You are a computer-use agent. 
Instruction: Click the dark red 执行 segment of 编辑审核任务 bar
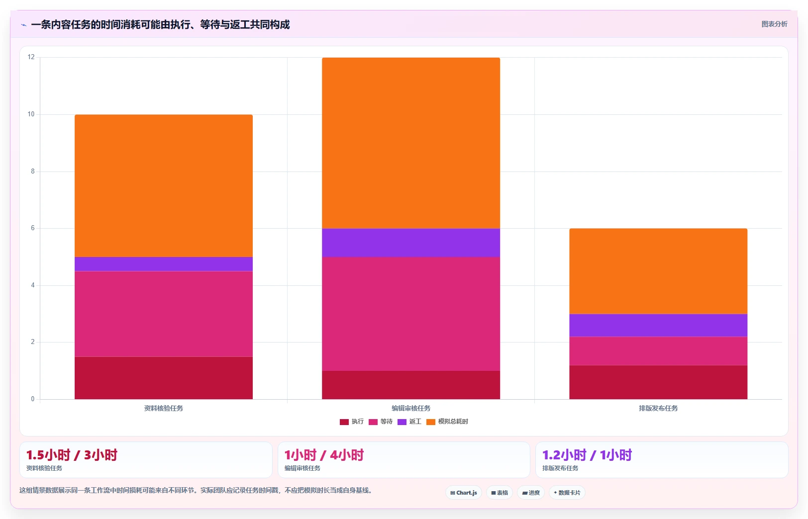coord(411,385)
